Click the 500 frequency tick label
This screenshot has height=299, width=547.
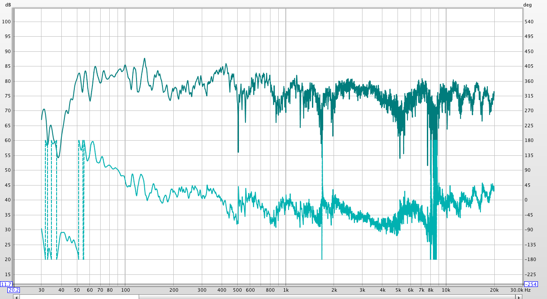[x=238, y=290]
